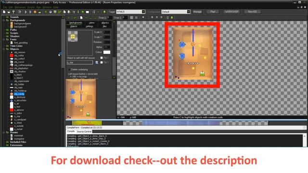Toggle the Flip X checkbox
308x173 pixels.
click(102, 58)
